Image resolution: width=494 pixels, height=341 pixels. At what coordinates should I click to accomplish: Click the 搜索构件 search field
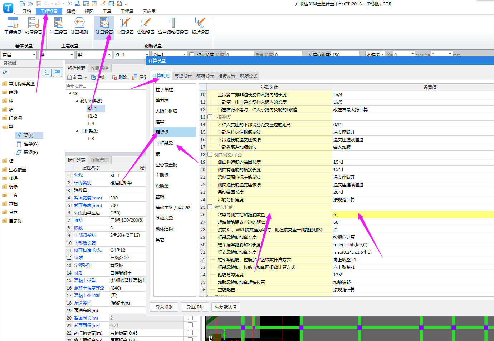click(106, 86)
